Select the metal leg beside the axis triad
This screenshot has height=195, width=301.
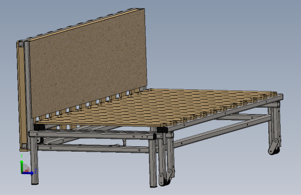pos(34,160)
